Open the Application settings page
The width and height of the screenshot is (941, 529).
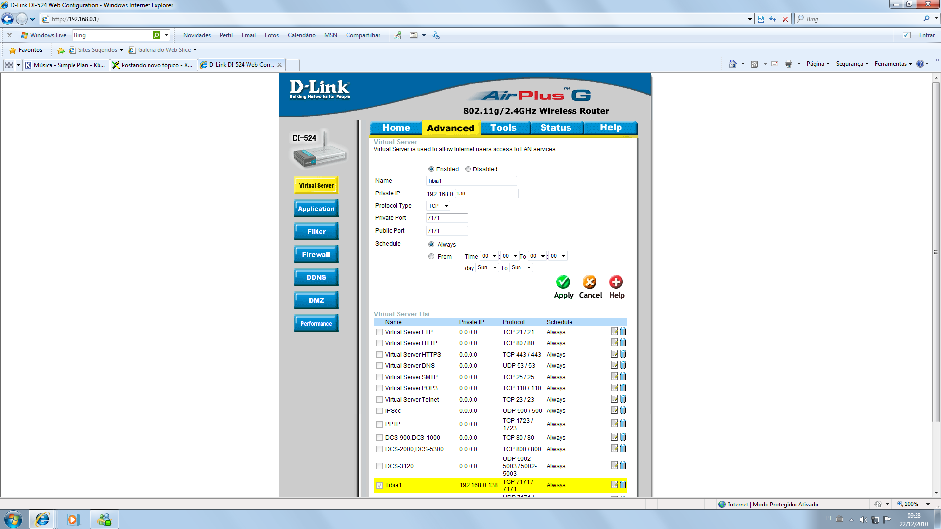[x=316, y=208]
